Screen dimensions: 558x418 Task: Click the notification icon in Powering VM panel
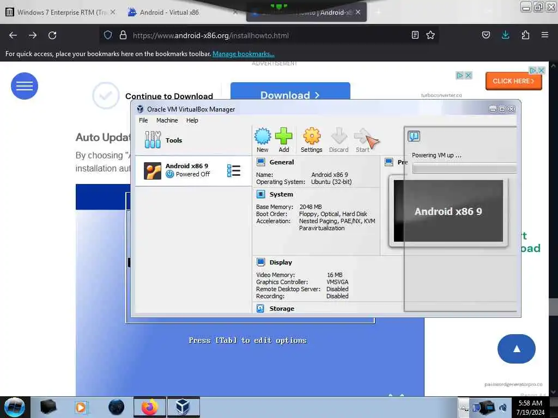click(414, 136)
